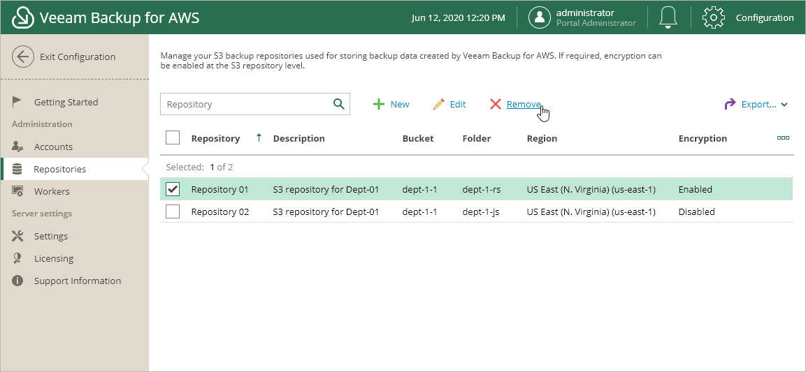Sort by the Encryption column header
The height and width of the screenshot is (372, 806).
[703, 138]
